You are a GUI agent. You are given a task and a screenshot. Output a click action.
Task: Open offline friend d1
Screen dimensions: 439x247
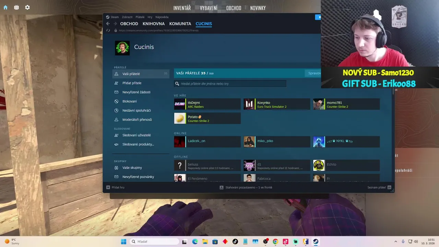click(x=277, y=165)
